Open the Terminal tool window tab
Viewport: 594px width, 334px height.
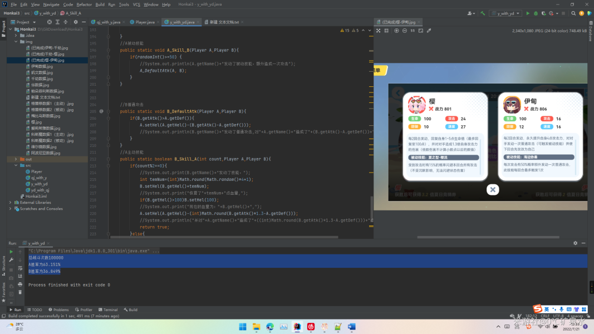tap(108, 310)
